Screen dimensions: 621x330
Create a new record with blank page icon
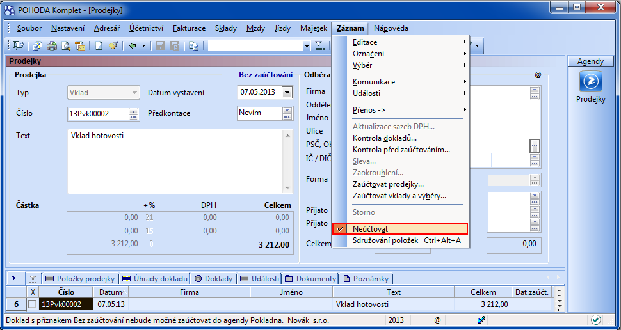(x=99, y=46)
